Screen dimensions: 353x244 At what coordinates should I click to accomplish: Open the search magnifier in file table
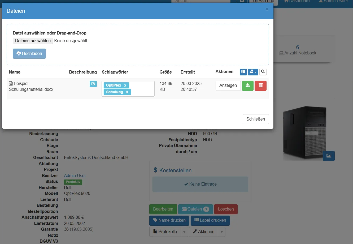point(263,72)
